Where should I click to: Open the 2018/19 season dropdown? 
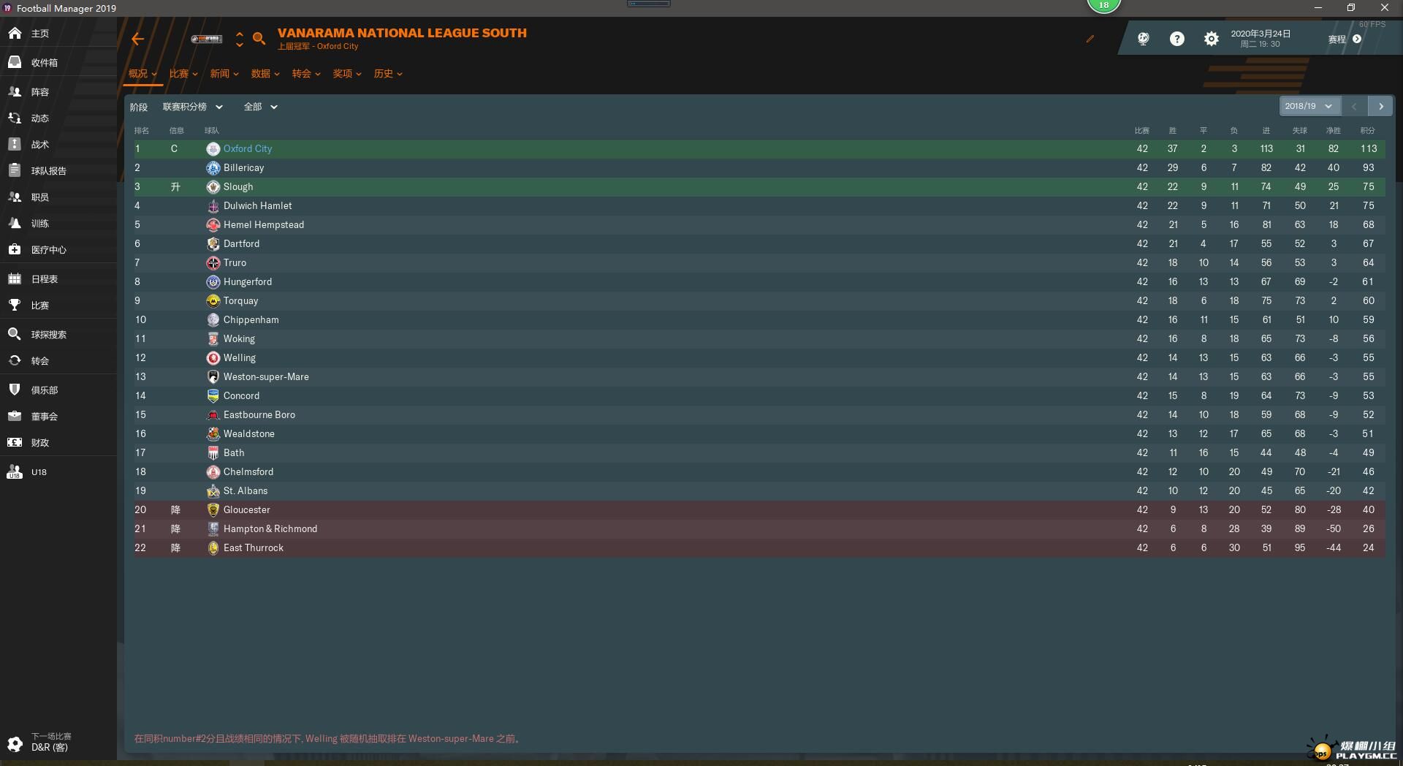click(x=1309, y=107)
